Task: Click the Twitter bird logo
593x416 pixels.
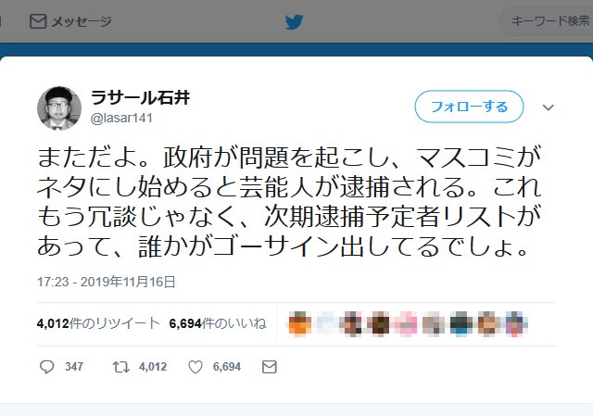Action: point(295,22)
